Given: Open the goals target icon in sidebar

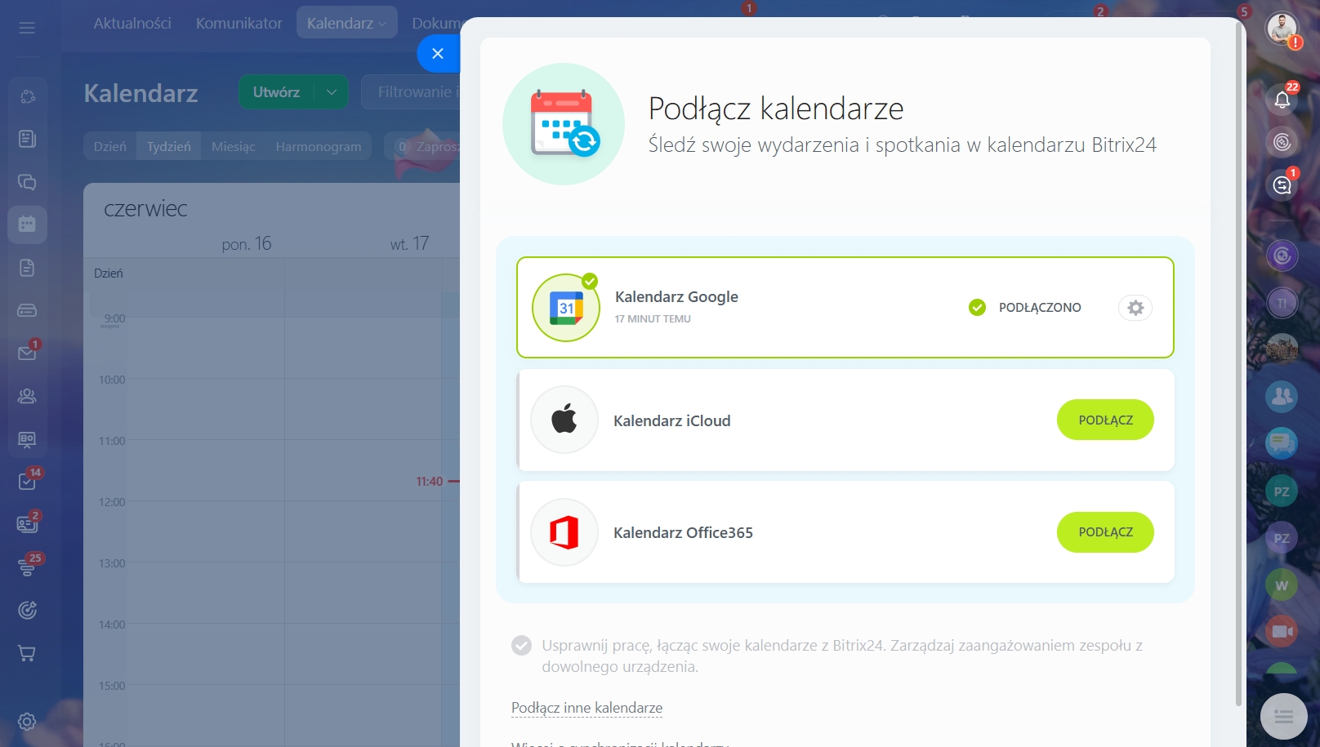Looking at the screenshot, I should (x=27, y=610).
